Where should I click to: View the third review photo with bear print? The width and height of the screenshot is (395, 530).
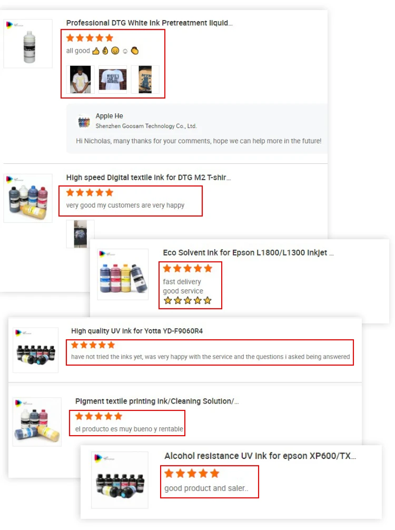tap(145, 80)
